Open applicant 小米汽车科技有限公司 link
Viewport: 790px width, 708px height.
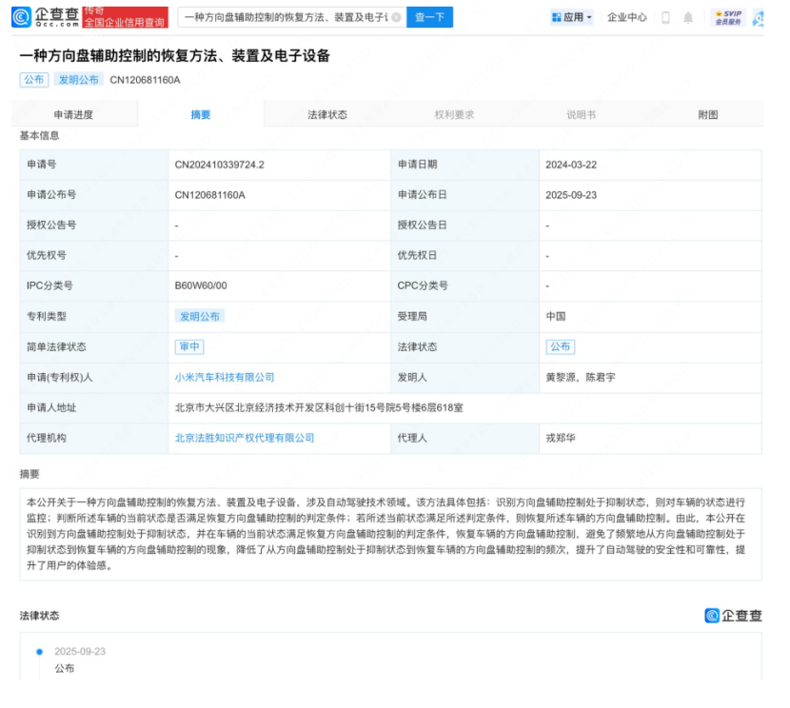(x=225, y=378)
